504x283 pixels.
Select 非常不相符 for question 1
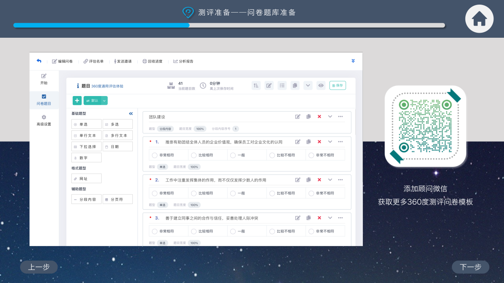pos(311,155)
